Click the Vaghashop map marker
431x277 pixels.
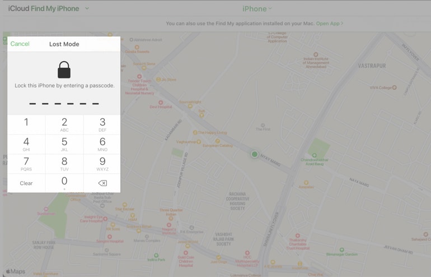(199, 142)
